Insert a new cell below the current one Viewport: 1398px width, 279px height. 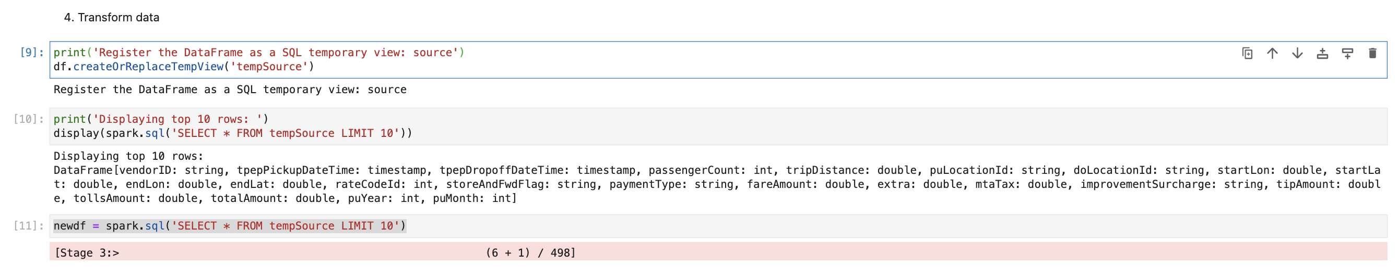1347,53
